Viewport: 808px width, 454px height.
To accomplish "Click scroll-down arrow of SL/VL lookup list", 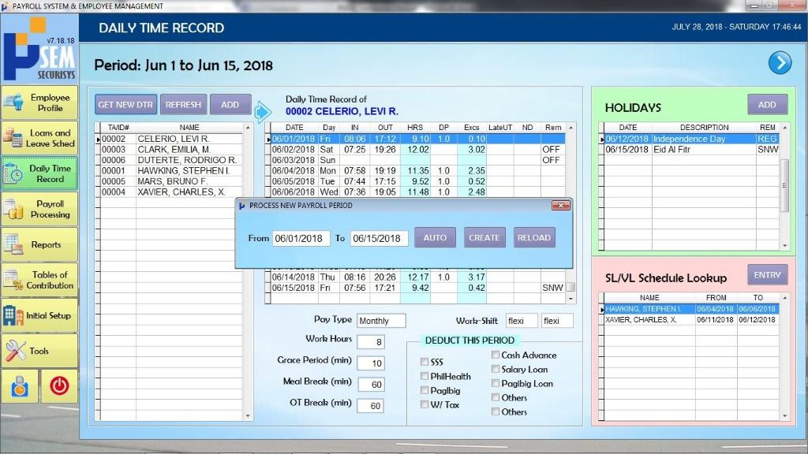I will [785, 415].
